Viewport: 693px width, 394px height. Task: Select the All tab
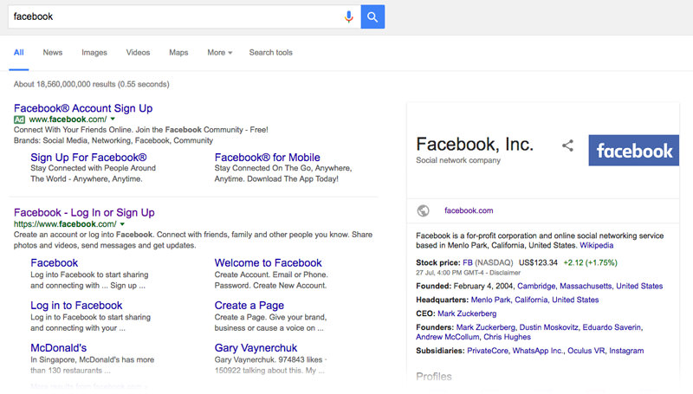(x=18, y=53)
